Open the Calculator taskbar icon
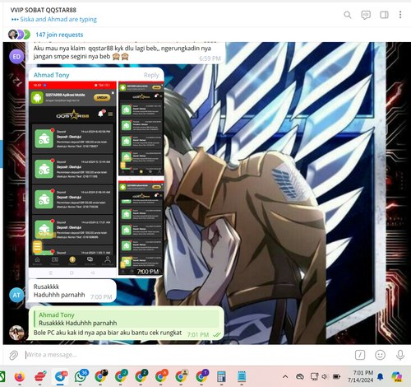The image size is (411, 387). (x=221, y=376)
